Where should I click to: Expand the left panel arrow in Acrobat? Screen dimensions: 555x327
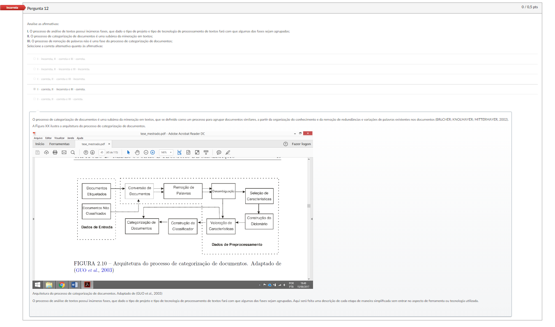pyautogui.click(x=34, y=219)
